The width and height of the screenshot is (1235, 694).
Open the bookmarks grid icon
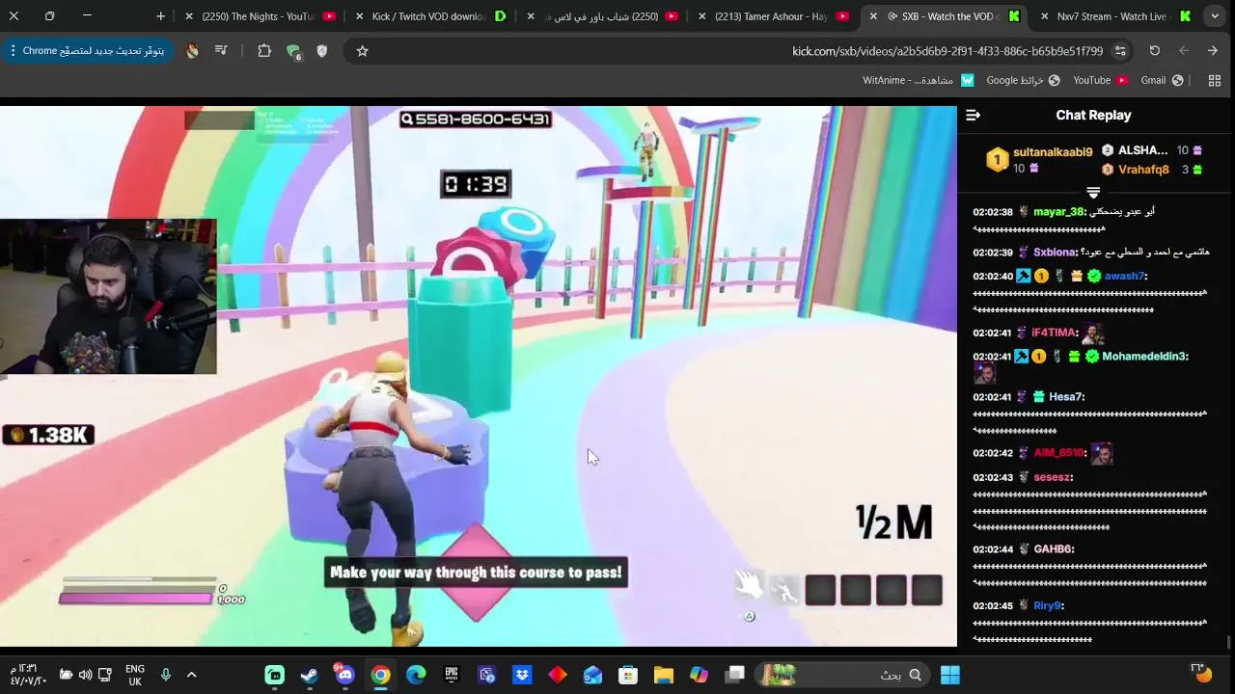point(1215,81)
